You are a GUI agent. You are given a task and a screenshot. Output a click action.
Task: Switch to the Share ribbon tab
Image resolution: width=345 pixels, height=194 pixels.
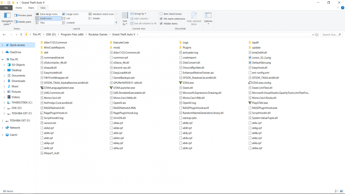31,8
